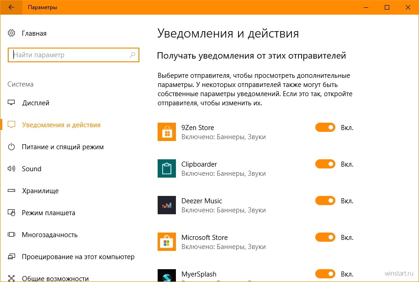Click the 9Zen Store app icon
Screen dimensions: 419x282
pos(167,132)
